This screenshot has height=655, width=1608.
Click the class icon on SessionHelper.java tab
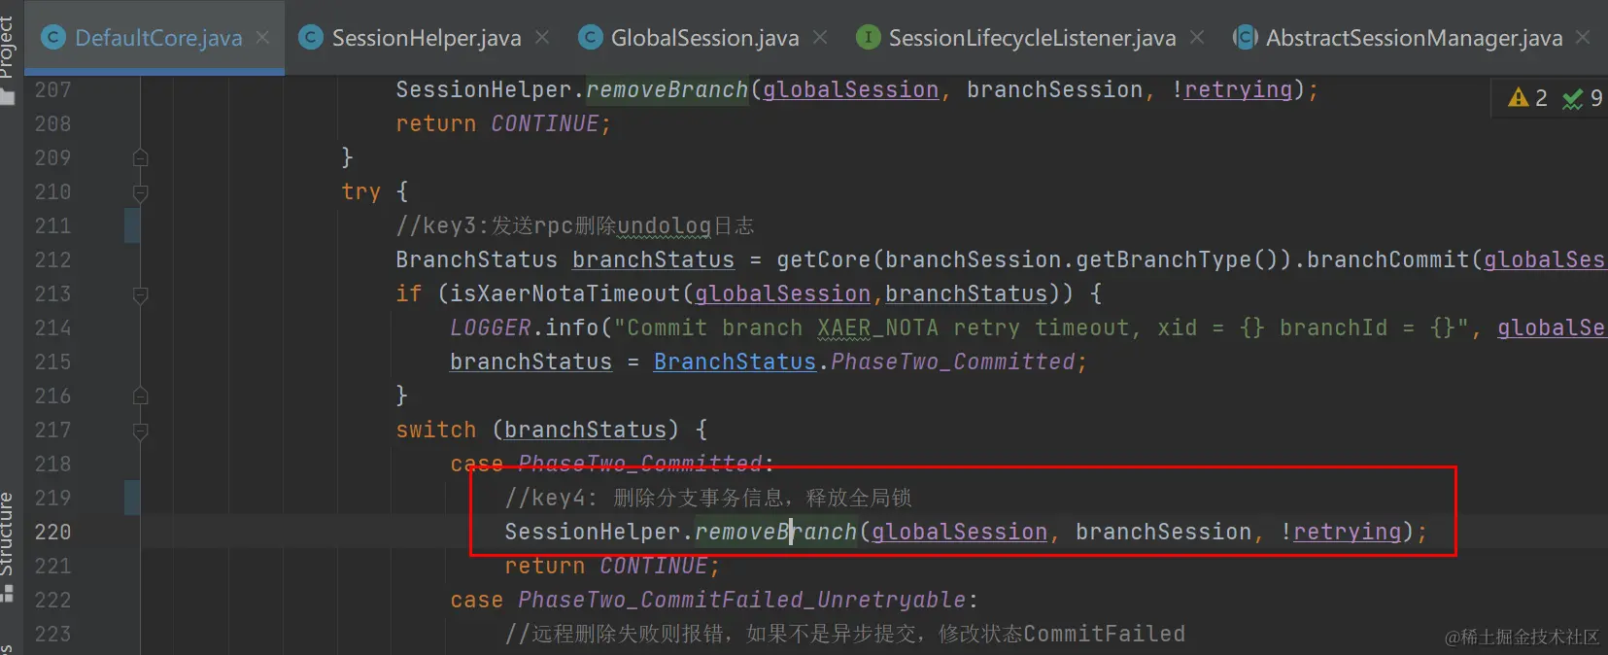[x=311, y=38]
